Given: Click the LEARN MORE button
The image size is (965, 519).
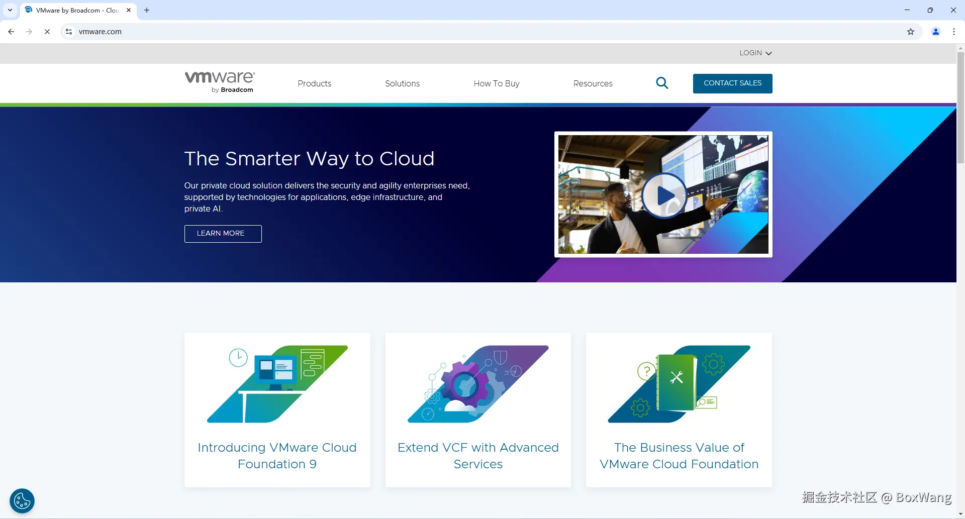Looking at the screenshot, I should 223,234.
